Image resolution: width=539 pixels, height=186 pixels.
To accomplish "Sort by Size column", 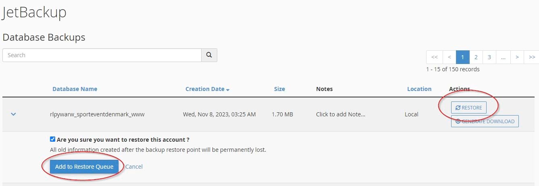I will coord(279,89).
